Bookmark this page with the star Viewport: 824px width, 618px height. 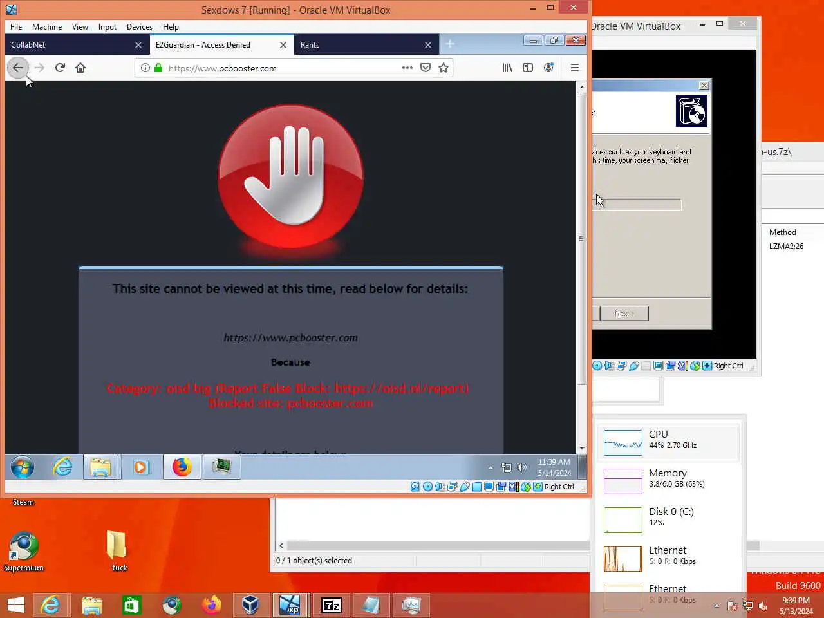pyautogui.click(x=444, y=68)
